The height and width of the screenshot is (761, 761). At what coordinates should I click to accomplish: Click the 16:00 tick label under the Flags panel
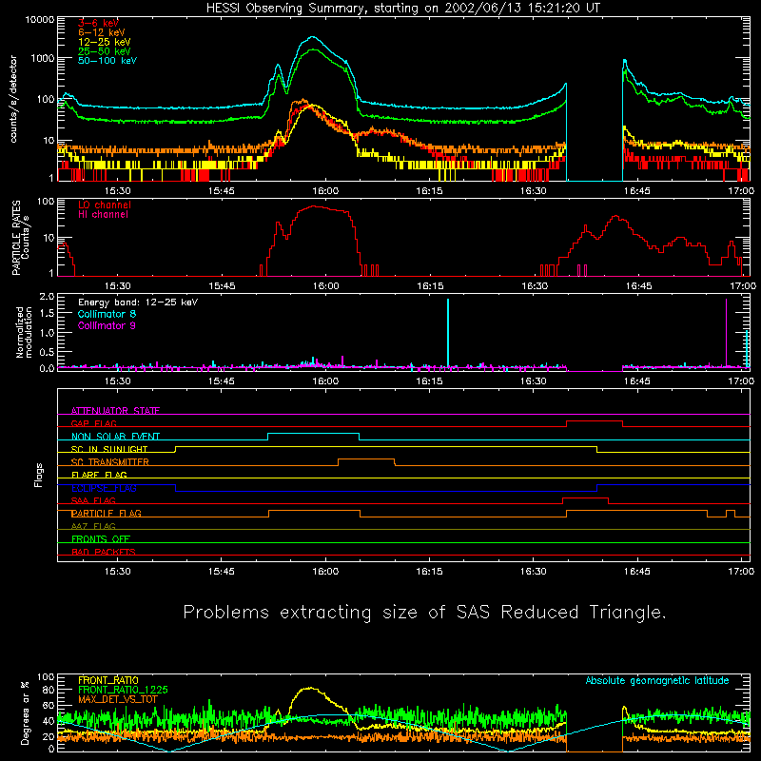[325, 572]
